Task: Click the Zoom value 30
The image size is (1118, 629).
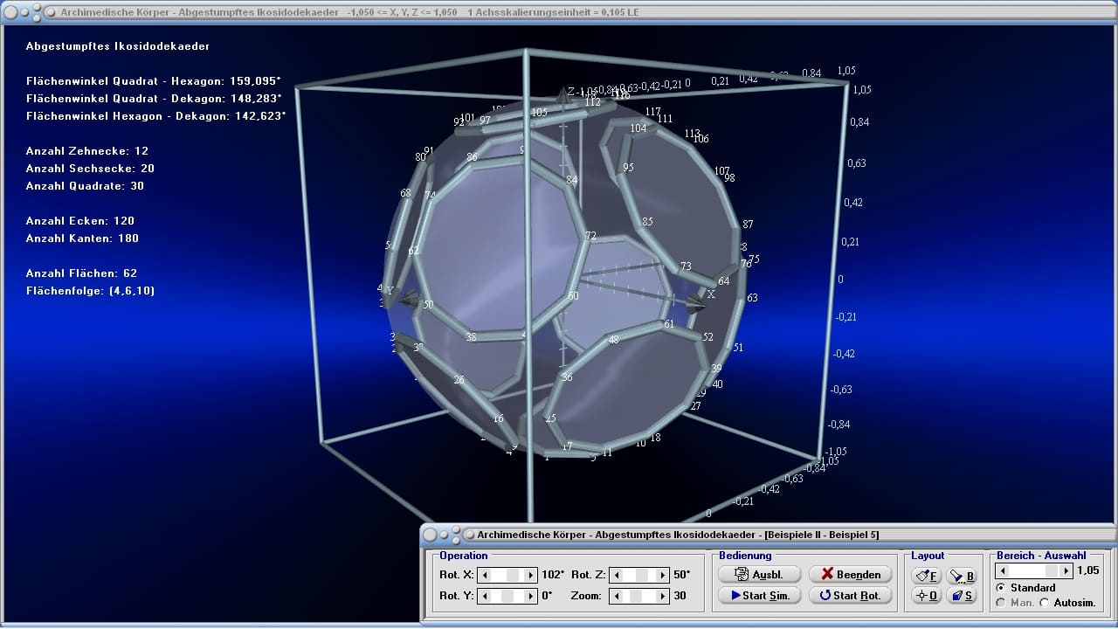Action: click(680, 596)
